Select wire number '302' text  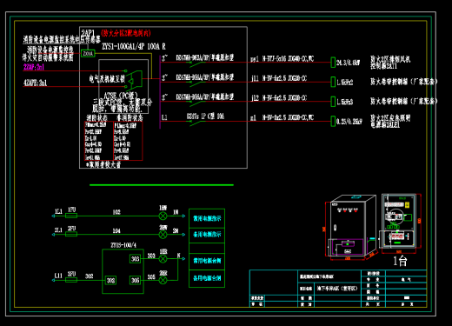[x=90, y=276]
